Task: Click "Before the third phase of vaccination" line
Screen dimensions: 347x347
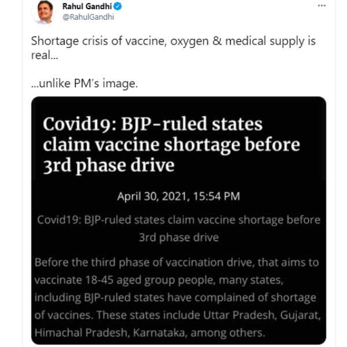Action: coord(176,262)
